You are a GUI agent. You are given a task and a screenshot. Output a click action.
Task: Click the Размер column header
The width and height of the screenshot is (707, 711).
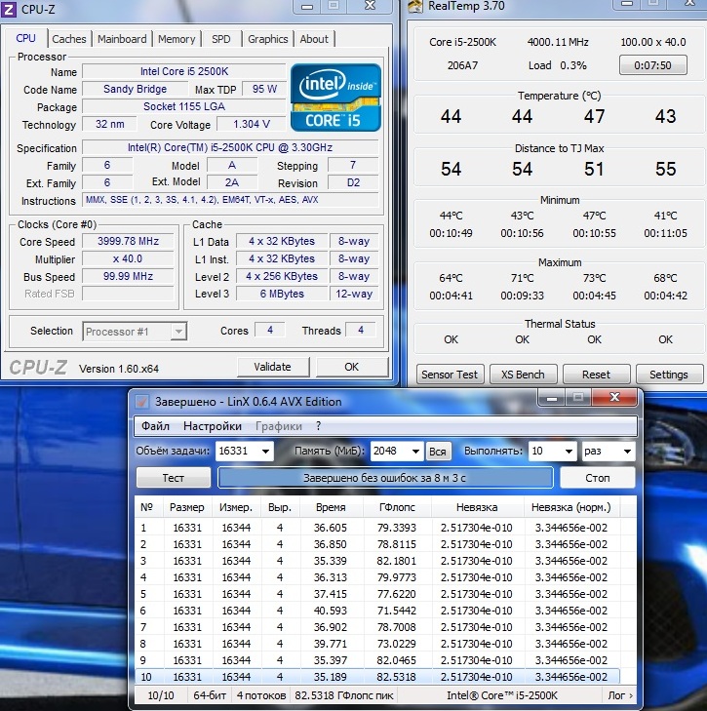point(187,507)
